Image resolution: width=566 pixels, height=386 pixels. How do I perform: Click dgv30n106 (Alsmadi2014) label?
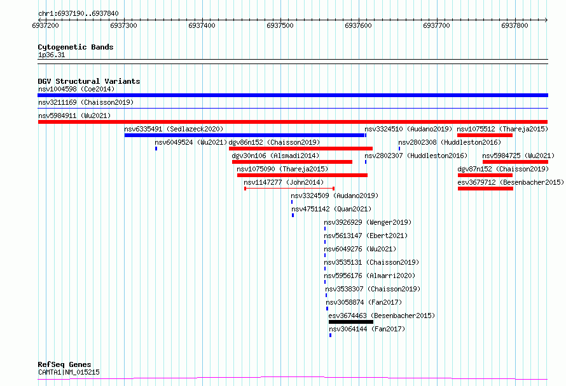point(275,156)
